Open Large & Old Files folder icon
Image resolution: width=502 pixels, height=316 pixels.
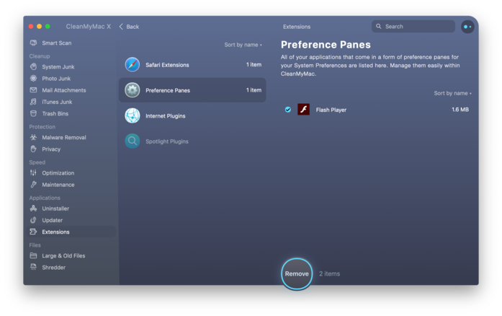pyautogui.click(x=33, y=255)
